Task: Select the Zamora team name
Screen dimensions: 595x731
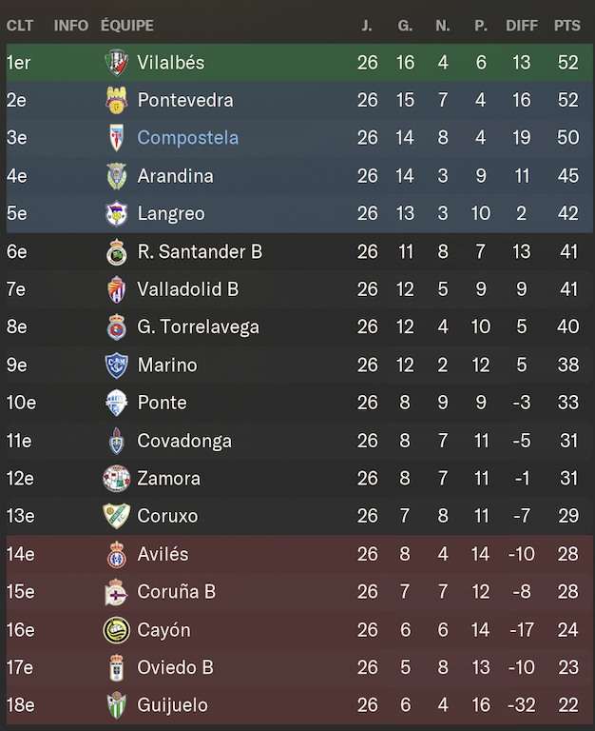Action: [x=168, y=479]
